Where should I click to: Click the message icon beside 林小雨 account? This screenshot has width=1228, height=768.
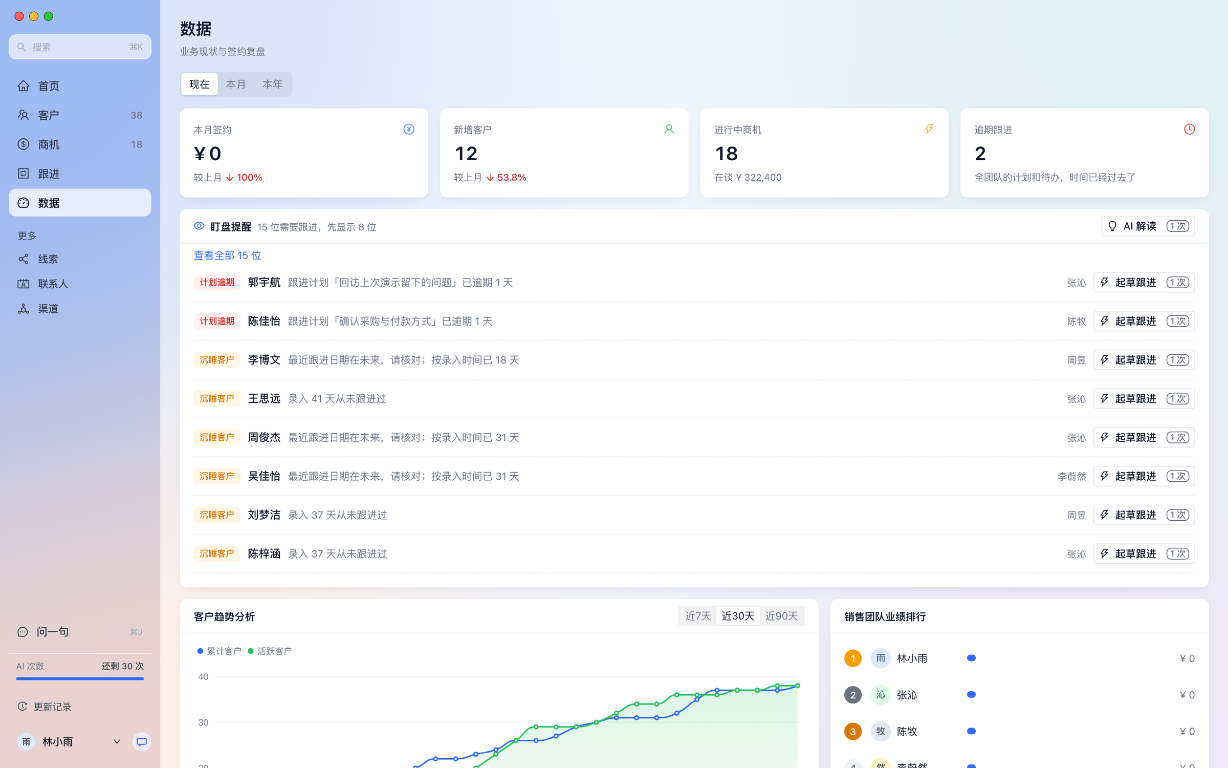(142, 742)
